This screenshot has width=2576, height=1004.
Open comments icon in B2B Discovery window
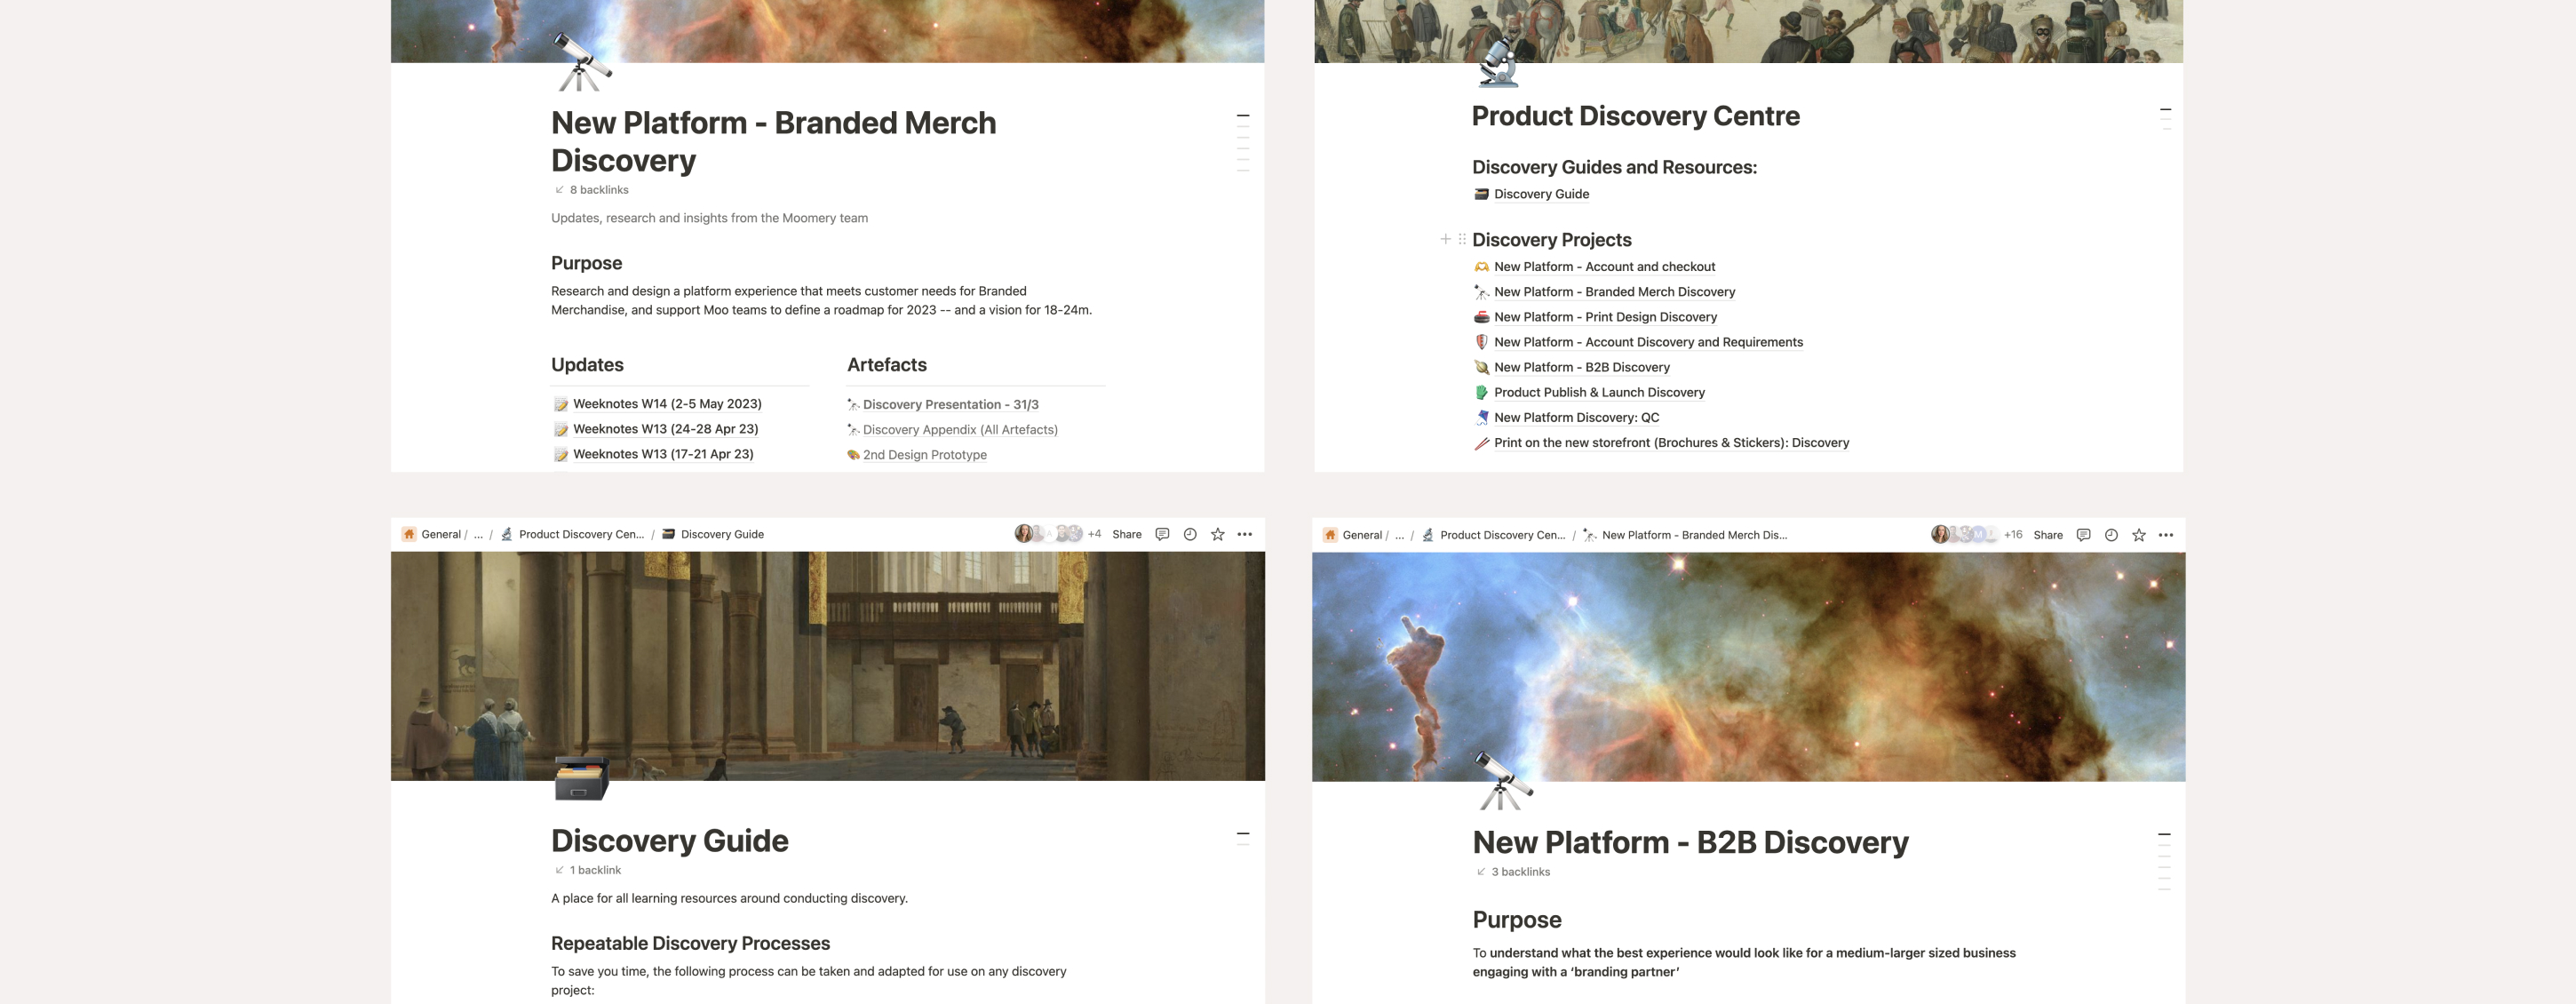coord(2083,535)
